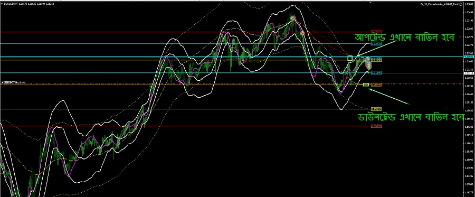Click the lower Bengali downtrend text annotation
The width and height of the screenshot is (475, 197).
[411, 117]
